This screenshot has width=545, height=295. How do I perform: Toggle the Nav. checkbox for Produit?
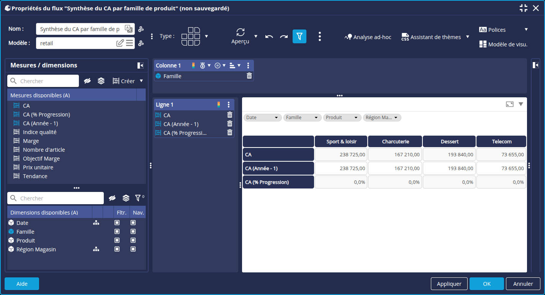click(133, 240)
